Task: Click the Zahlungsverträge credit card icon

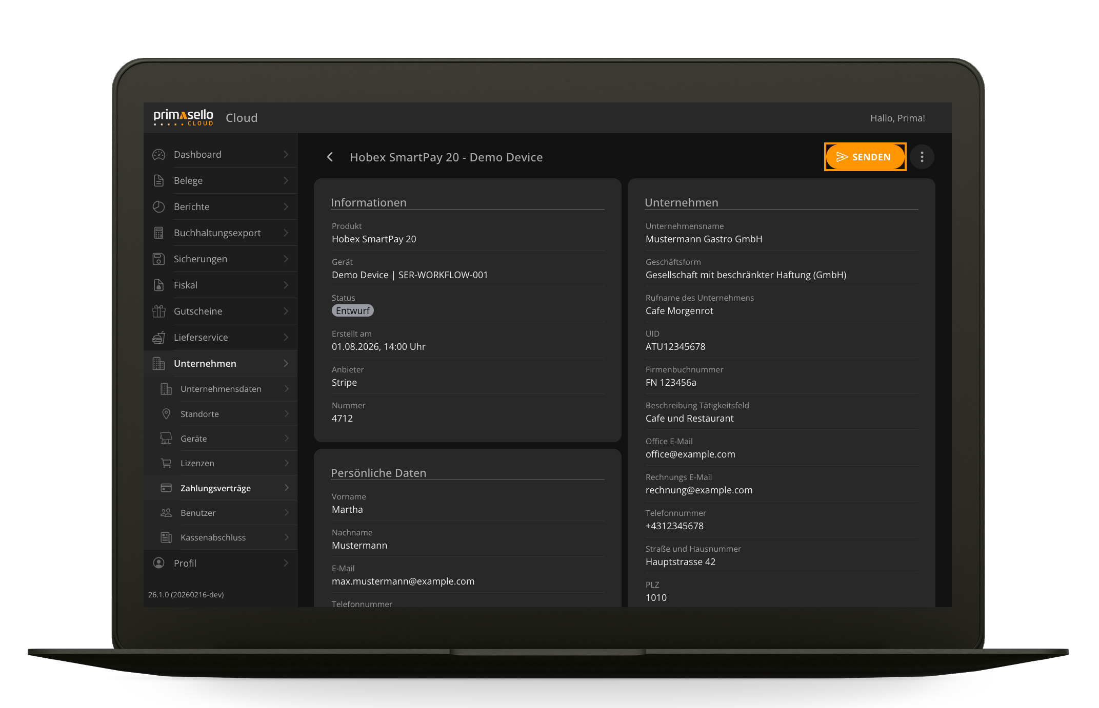Action: (166, 488)
